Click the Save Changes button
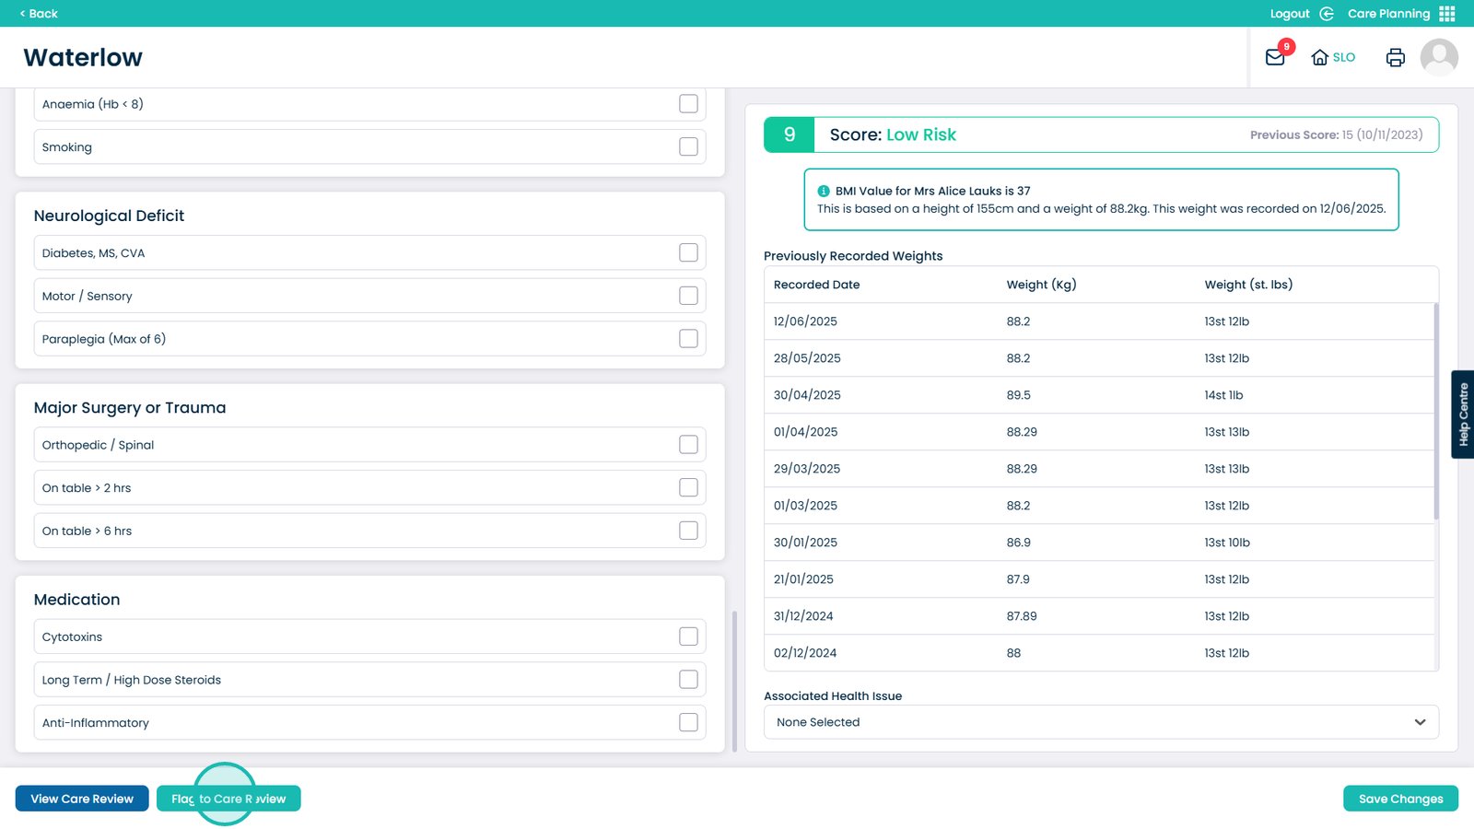 (1400, 799)
